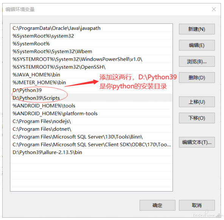This screenshot has width=224, height=220.
Task: Confirm with the 确定 button
Action: click(157, 205)
